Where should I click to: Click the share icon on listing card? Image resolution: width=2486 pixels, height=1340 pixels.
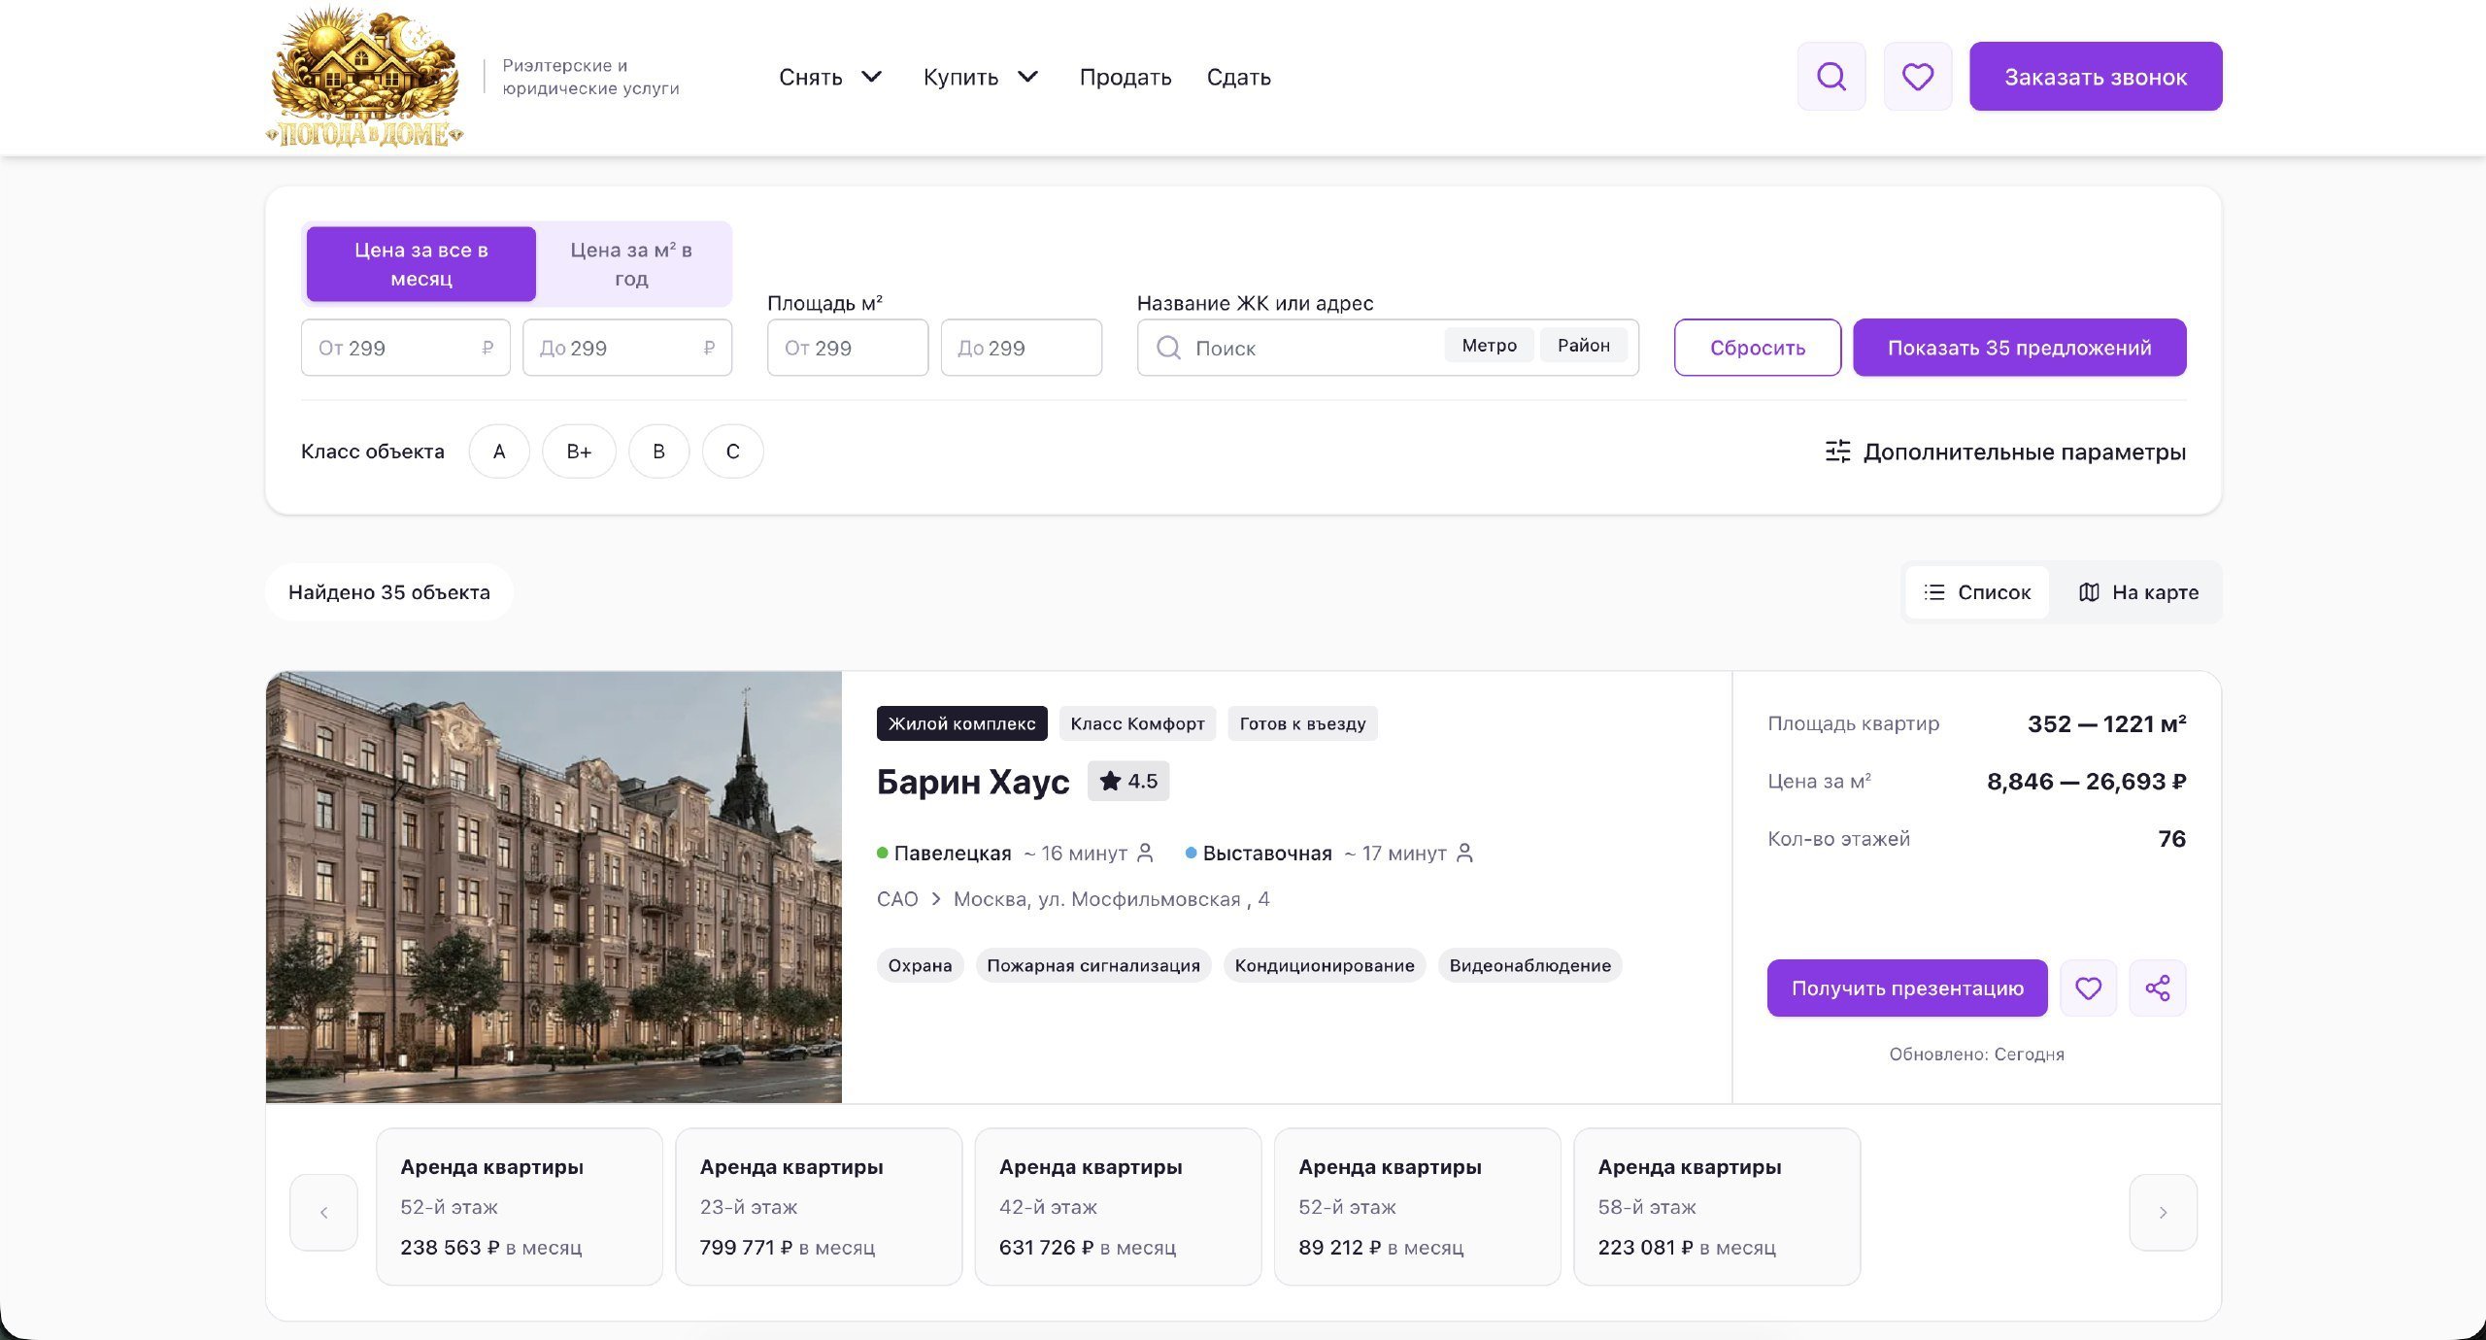click(x=2157, y=988)
